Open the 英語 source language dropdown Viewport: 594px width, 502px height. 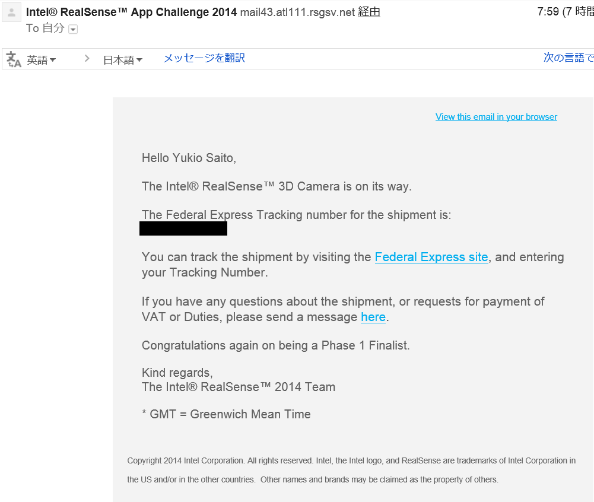pyautogui.click(x=41, y=60)
